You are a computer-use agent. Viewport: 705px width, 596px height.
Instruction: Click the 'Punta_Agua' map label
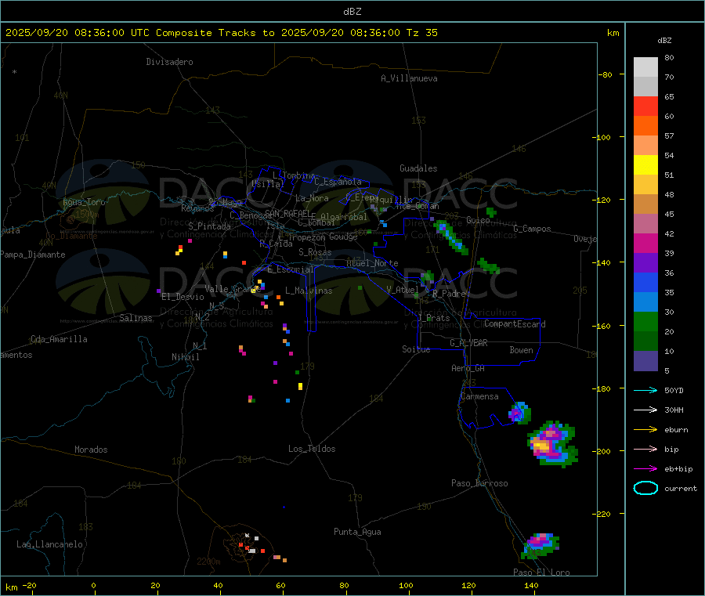coord(357,532)
